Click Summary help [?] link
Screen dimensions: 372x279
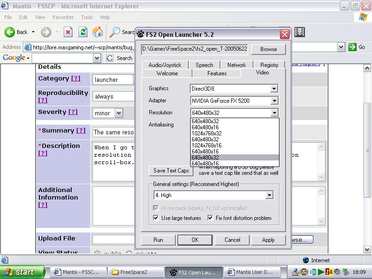(81, 131)
